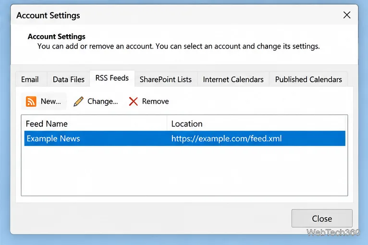Switch to the Data Files tab
Viewport: 368px width, 245px height.
pyautogui.click(x=69, y=79)
